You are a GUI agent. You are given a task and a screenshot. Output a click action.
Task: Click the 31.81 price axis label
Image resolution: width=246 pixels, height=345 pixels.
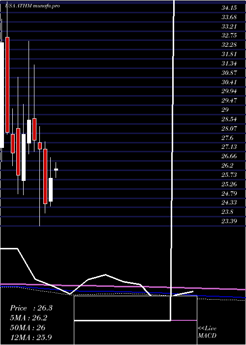tap(229, 54)
